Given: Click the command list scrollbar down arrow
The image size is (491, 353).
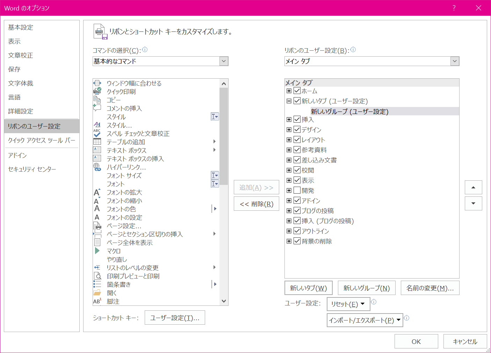Looking at the screenshot, I should click(224, 301).
